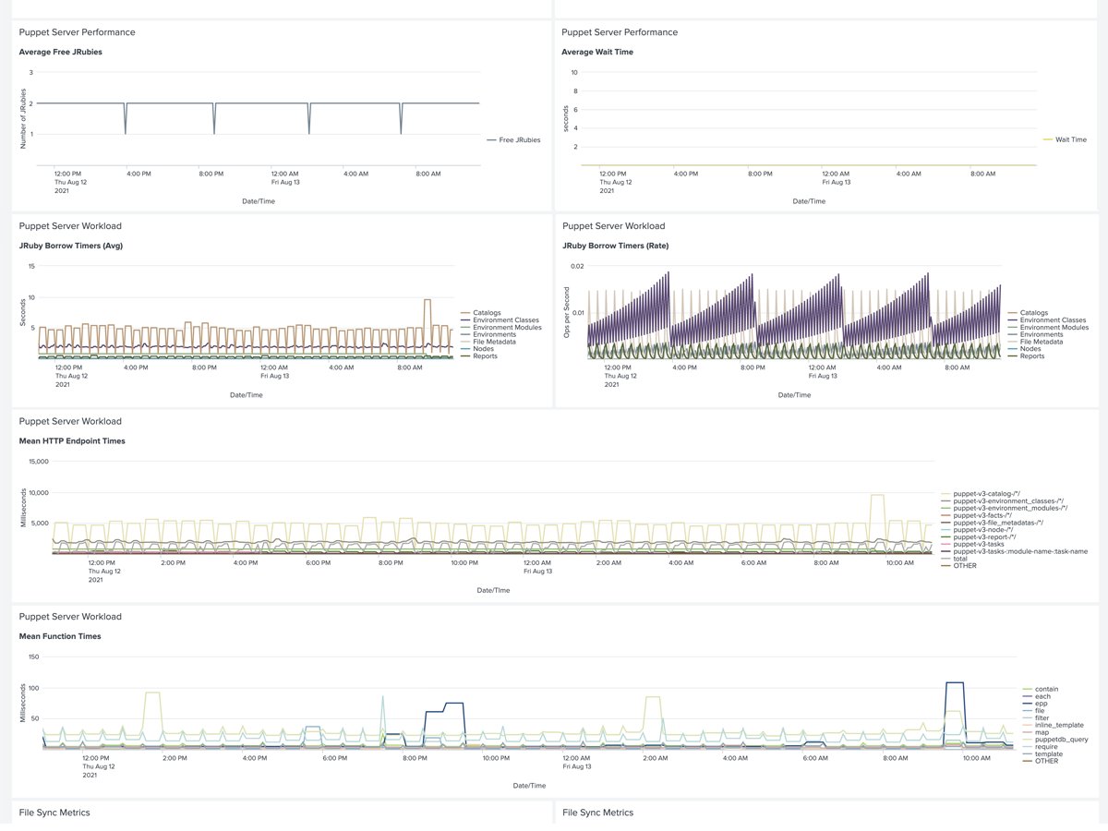Select the Free JRubies legend entry
Screen dimensions: 1108x831
512,140
